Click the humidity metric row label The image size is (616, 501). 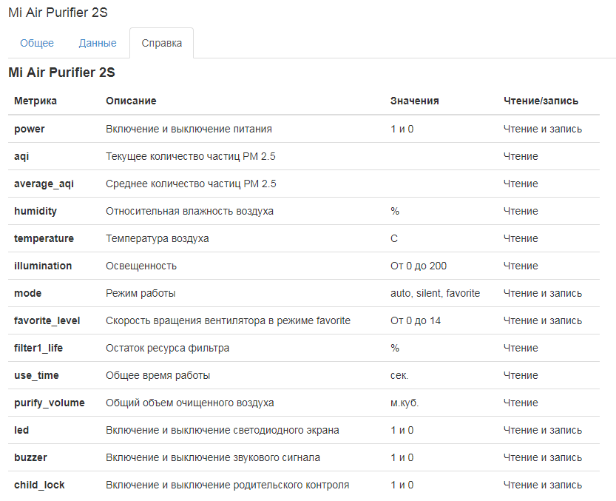(35, 211)
